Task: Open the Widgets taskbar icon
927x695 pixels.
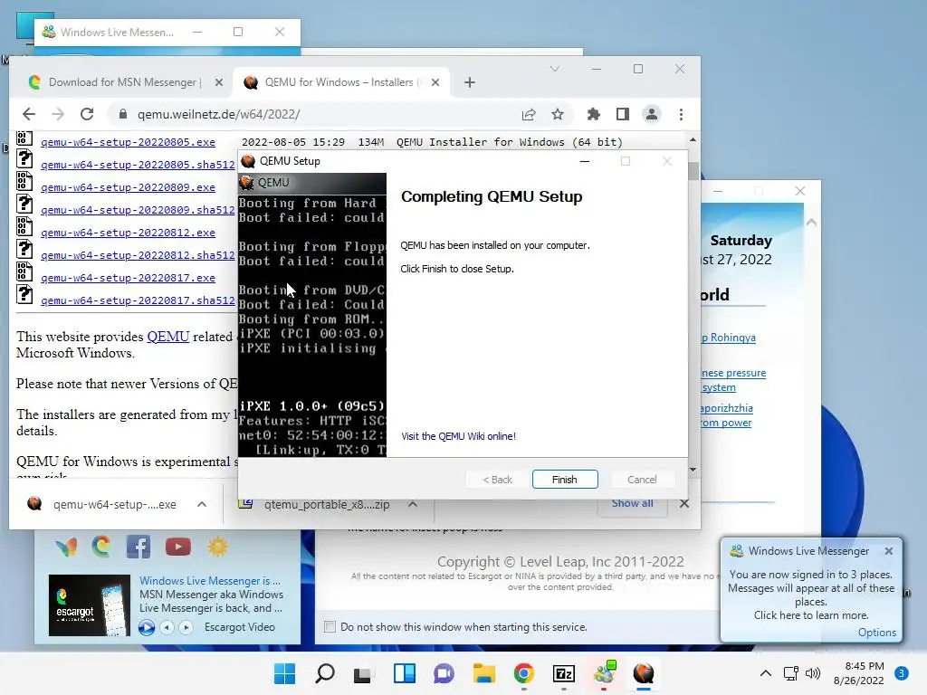Action: click(x=405, y=673)
